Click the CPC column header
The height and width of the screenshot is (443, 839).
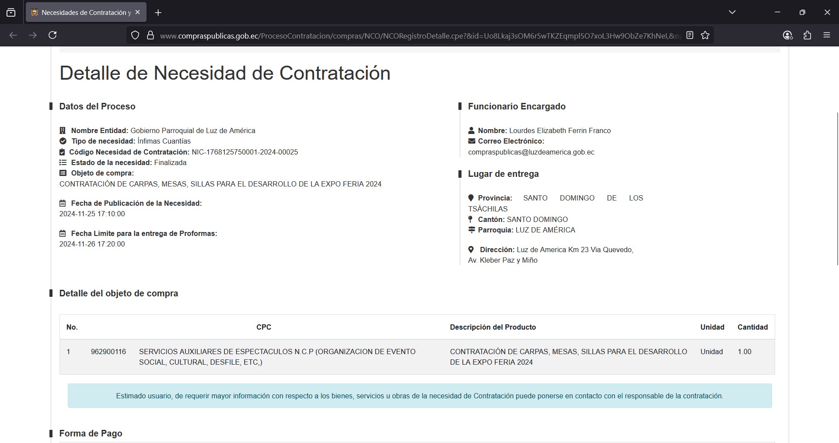[264, 327]
